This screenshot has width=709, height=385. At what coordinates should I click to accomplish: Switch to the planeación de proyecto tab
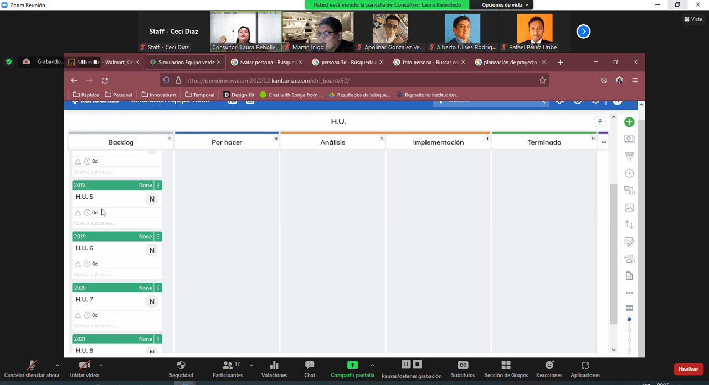[510, 63]
